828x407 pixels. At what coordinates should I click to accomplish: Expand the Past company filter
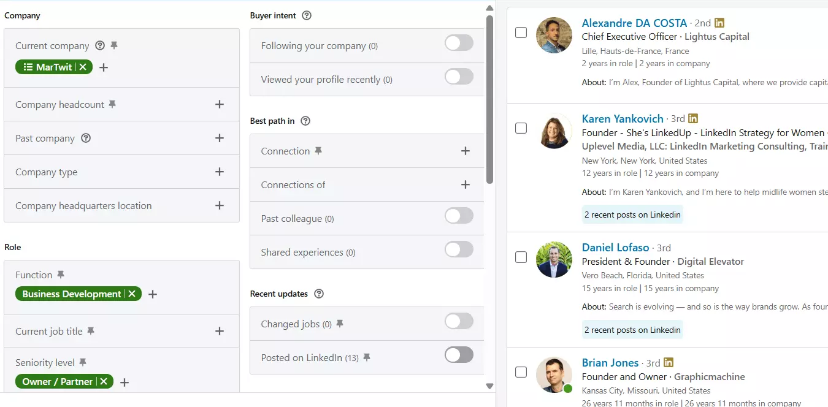click(220, 137)
